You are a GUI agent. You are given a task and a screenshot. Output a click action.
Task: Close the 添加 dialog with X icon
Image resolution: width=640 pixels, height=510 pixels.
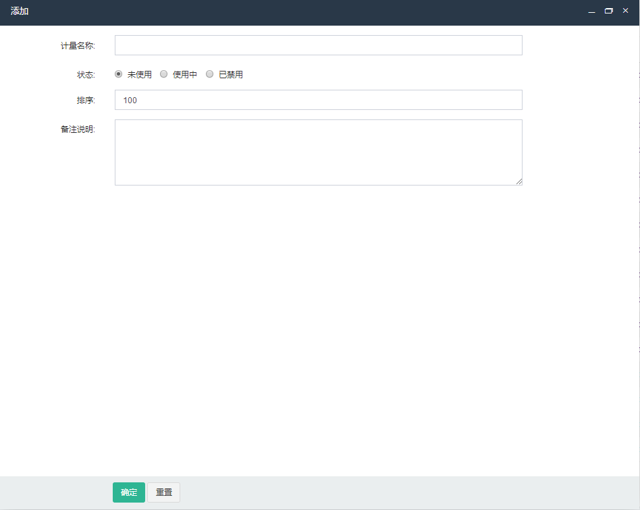point(625,11)
